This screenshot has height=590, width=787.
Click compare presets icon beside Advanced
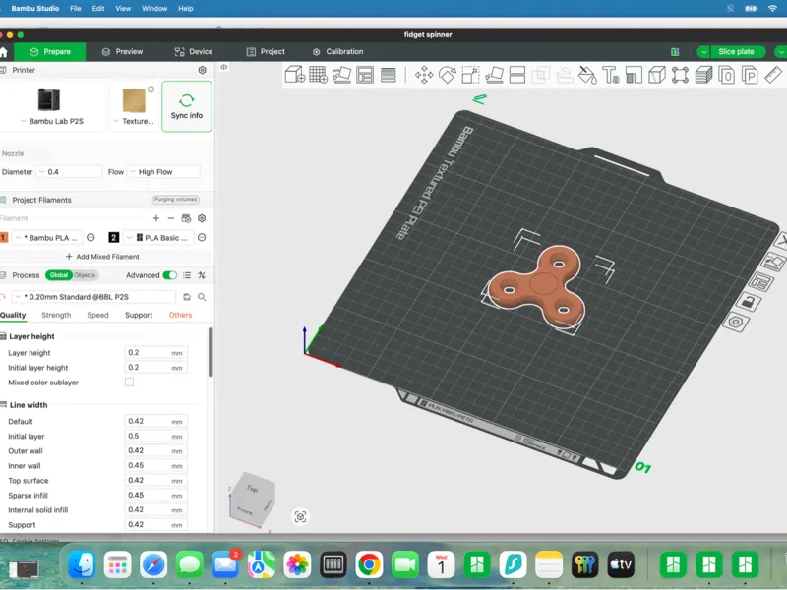tap(202, 275)
